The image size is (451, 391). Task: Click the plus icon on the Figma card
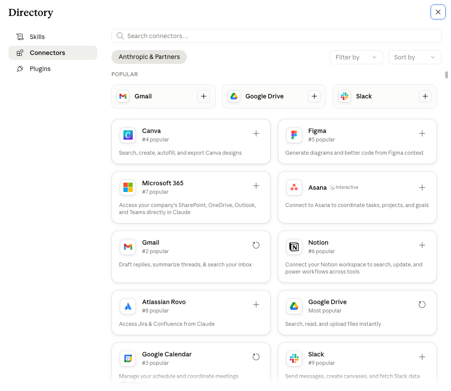(x=422, y=133)
